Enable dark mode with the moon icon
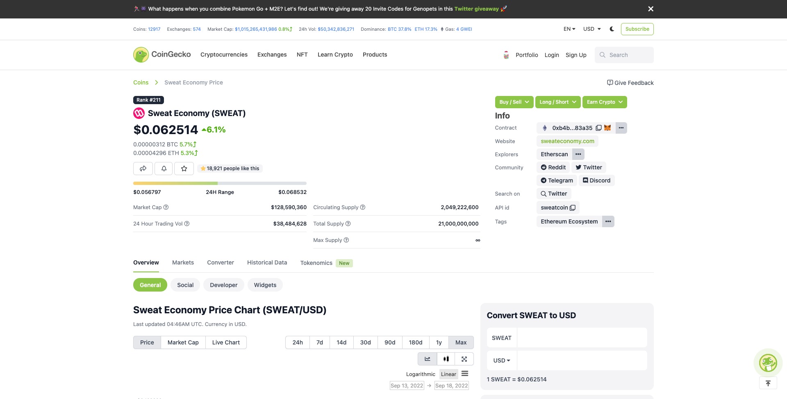This screenshot has height=399, width=787. pyautogui.click(x=612, y=29)
